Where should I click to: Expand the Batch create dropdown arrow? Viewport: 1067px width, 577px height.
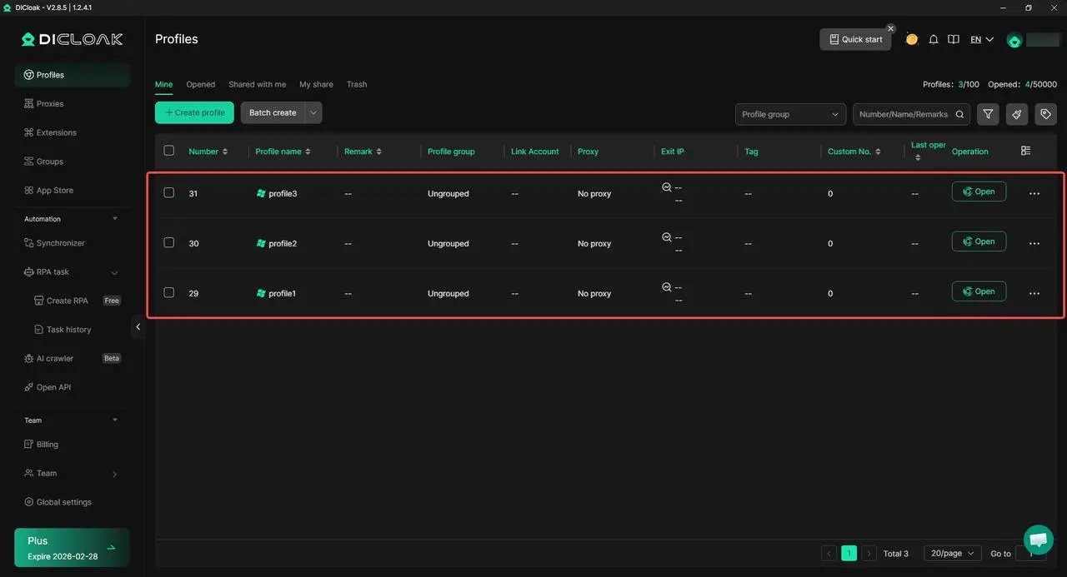313,112
